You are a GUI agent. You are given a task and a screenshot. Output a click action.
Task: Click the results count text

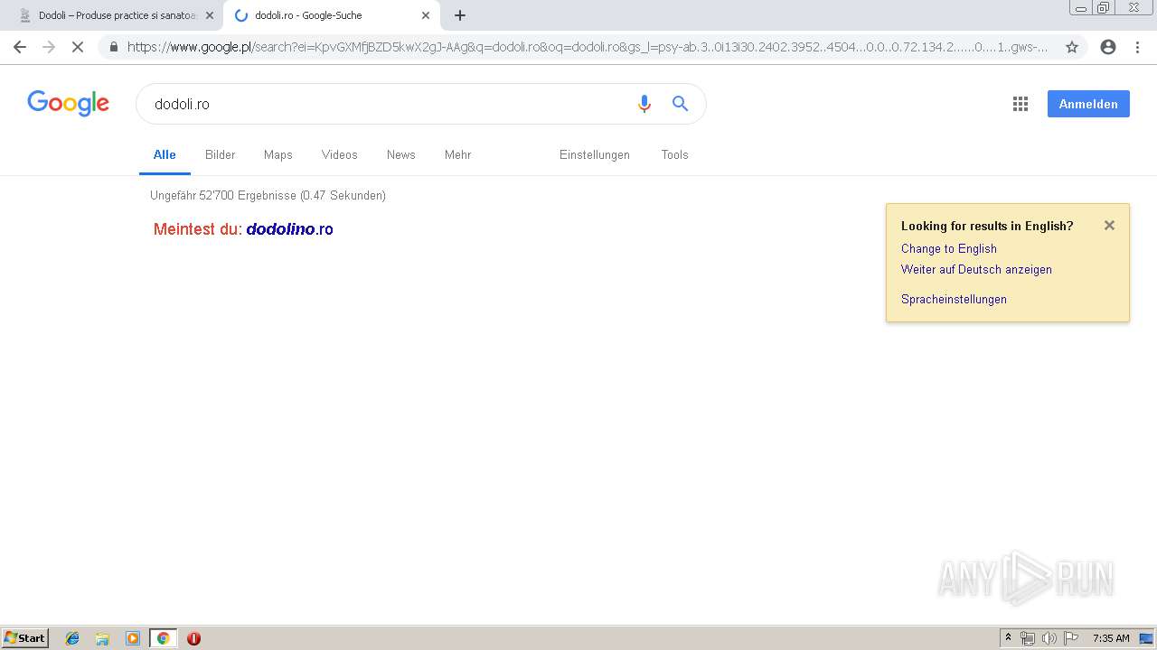point(268,195)
